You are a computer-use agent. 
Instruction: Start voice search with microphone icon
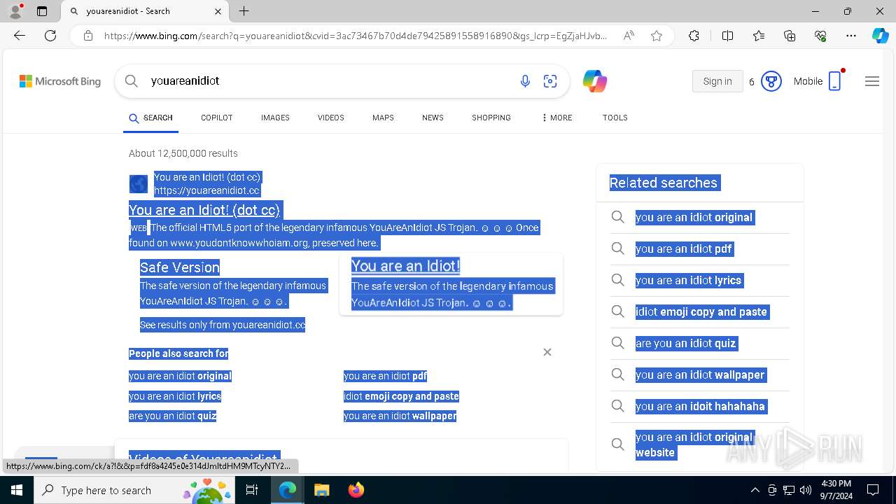[x=525, y=81]
